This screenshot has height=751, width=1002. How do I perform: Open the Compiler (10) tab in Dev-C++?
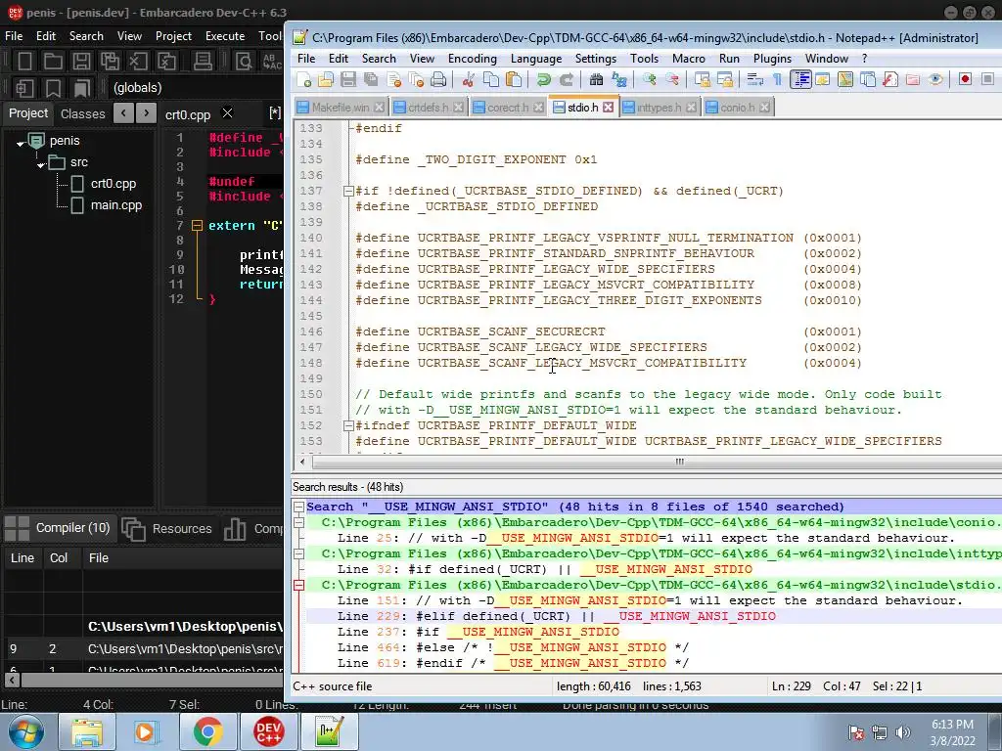click(x=58, y=528)
